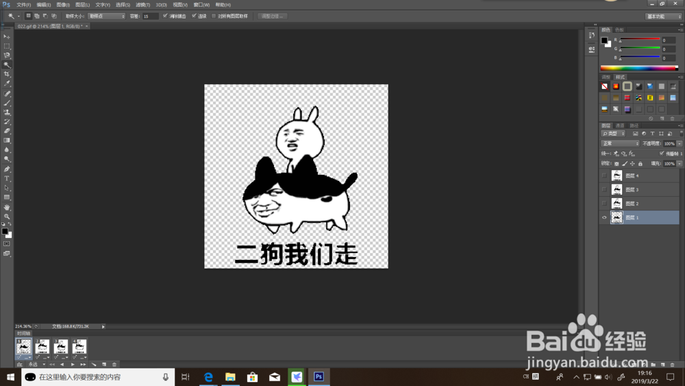Open the 图像(I) menu
This screenshot has width=685, height=386.
pyautogui.click(x=63, y=5)
